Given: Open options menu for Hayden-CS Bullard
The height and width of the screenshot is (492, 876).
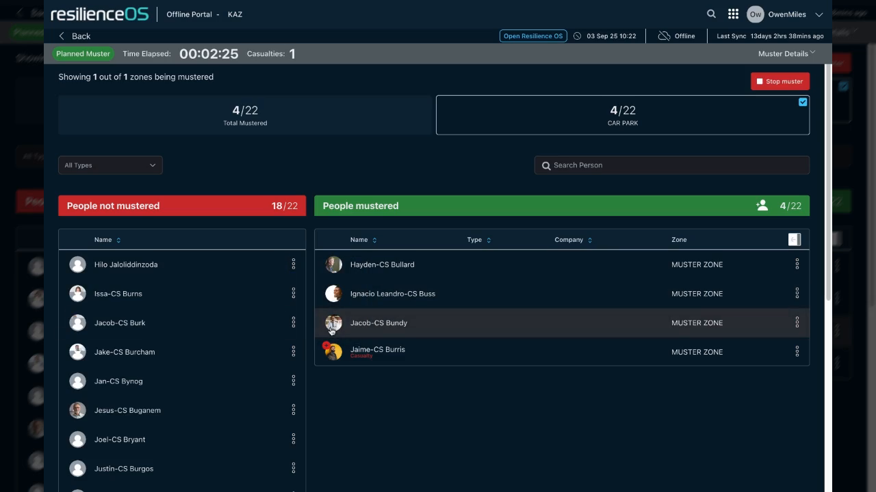Looking at the screenshot, I should (x=797, y=264).
